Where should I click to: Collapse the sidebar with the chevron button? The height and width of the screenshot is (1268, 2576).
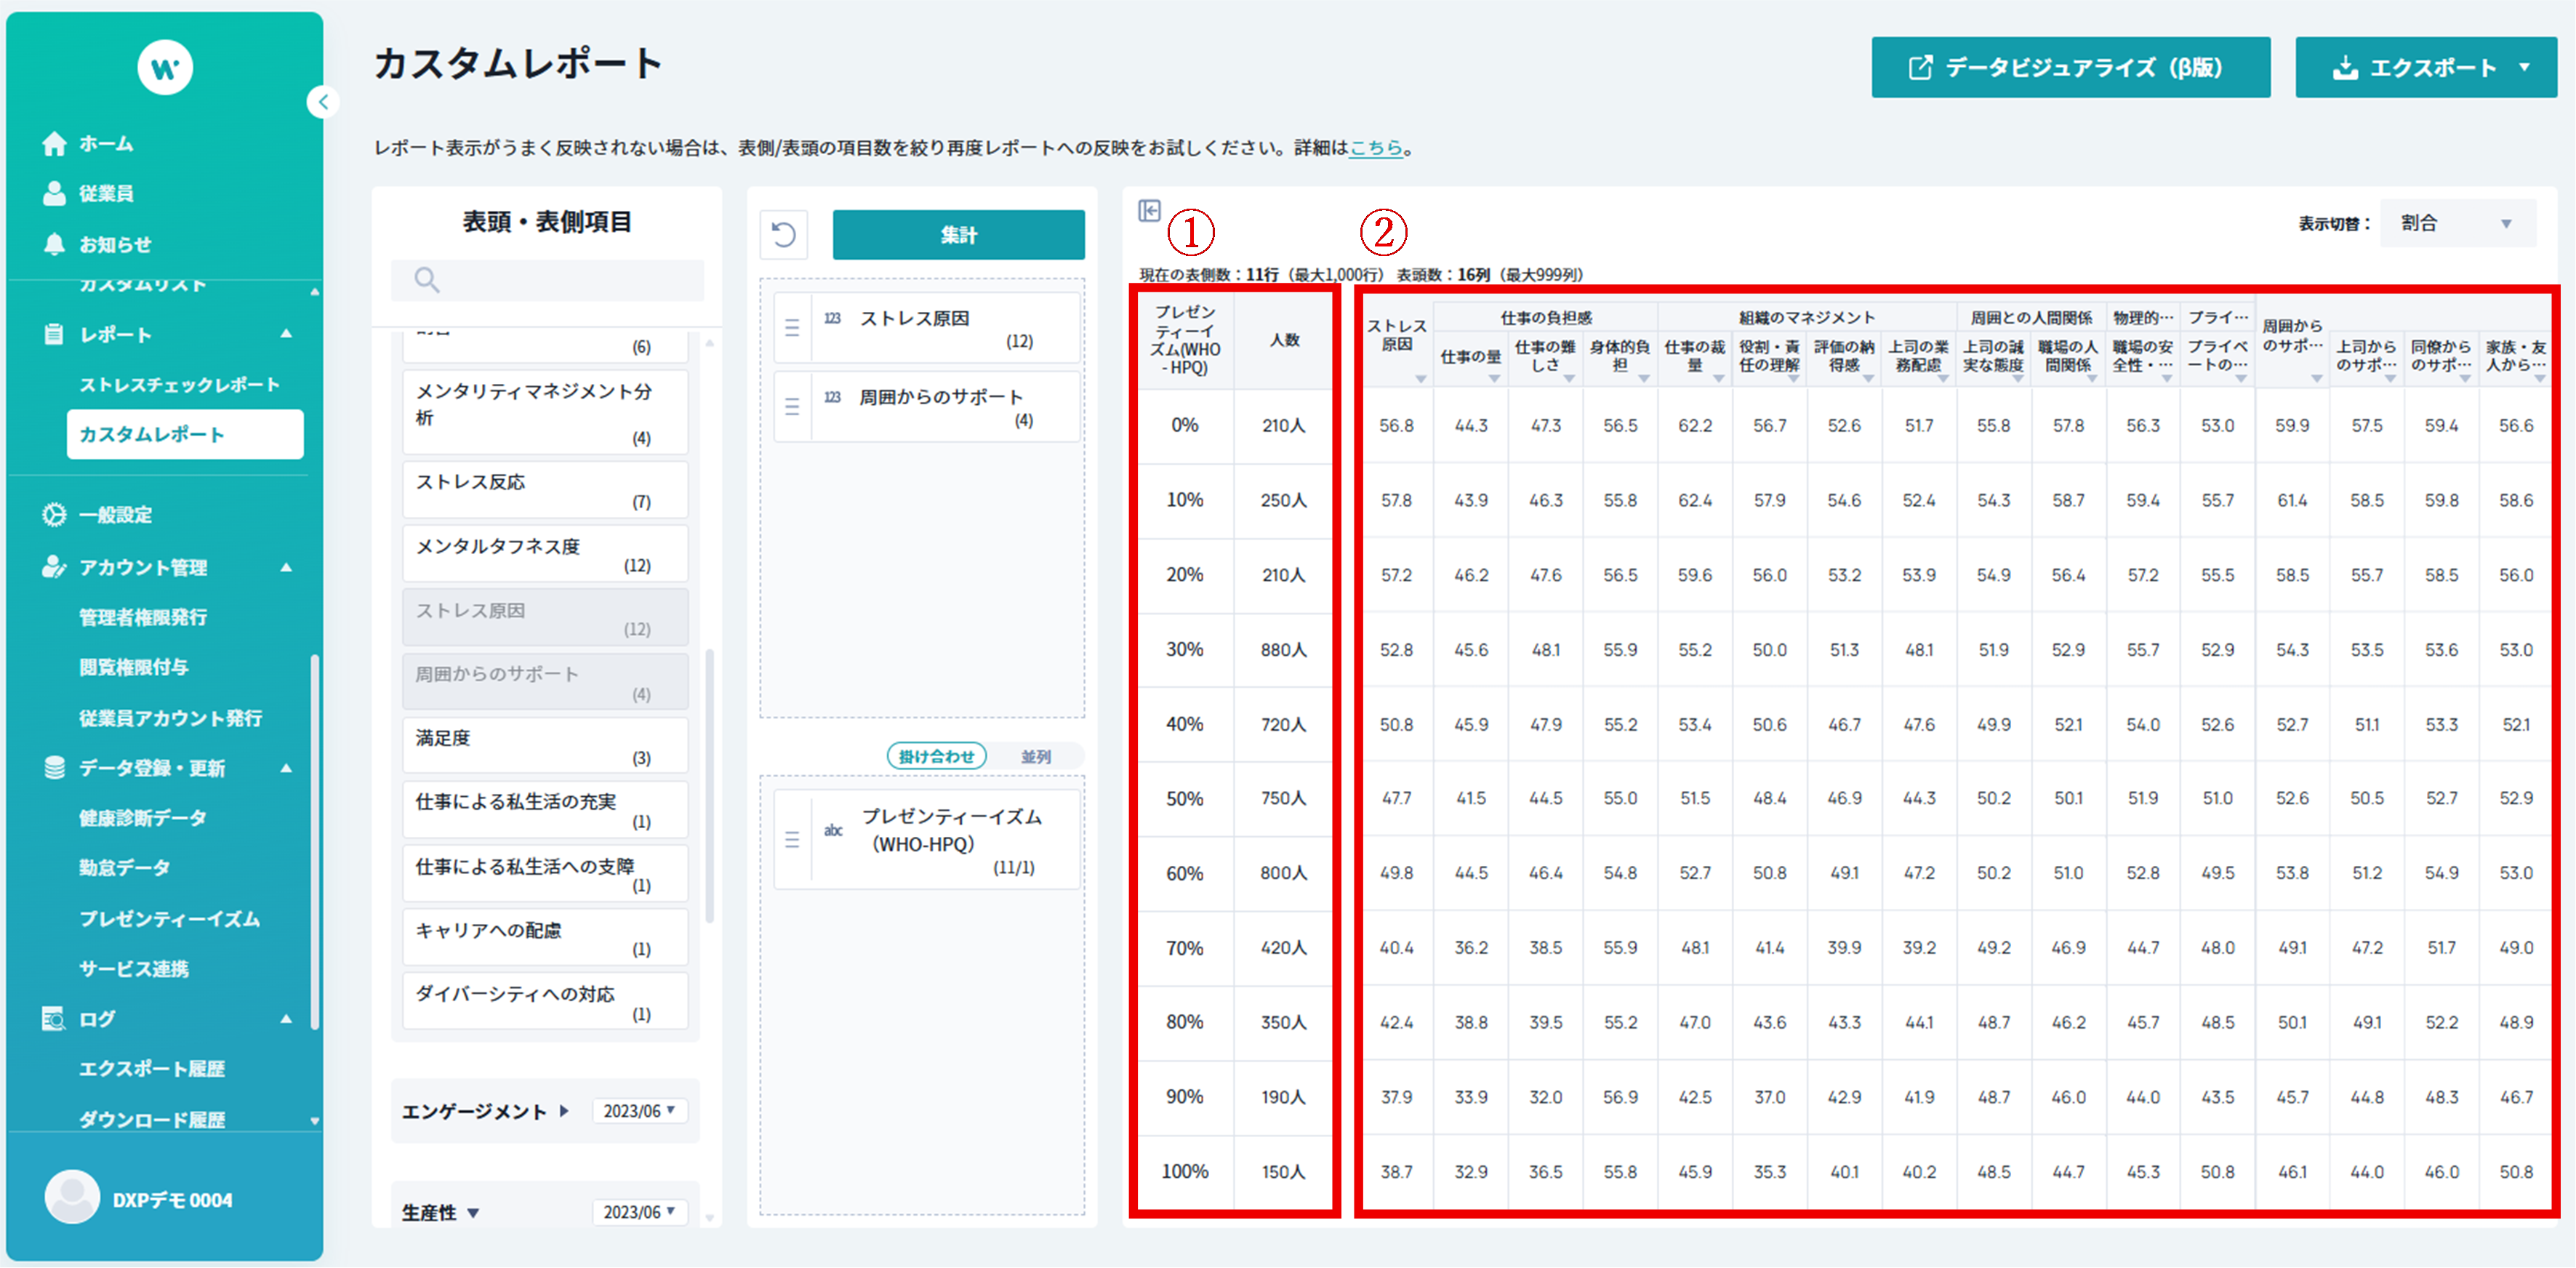(323, 102)
